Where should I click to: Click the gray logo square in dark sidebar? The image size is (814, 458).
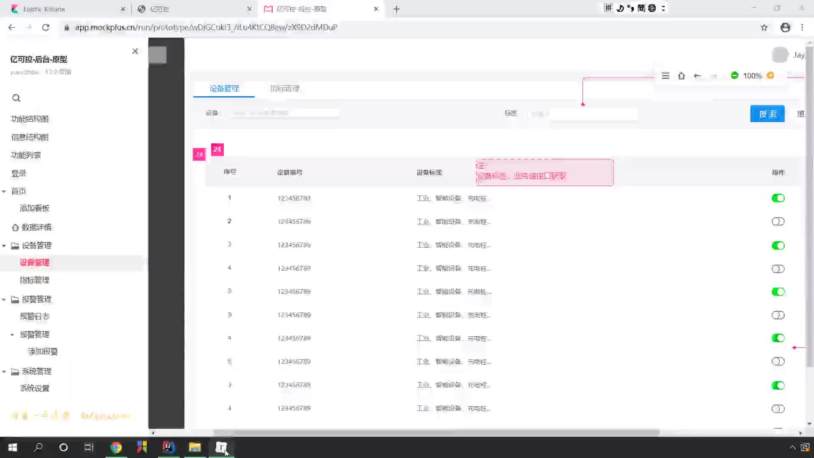(x=158, y=55)
